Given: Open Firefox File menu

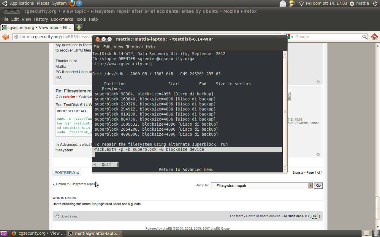Looking at the screenshot, I should pos(5,19).
